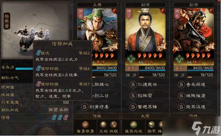This screenshot has width=221, height=136.
Task: Open the 九变 tactics tab
Action: pos(145,116)
